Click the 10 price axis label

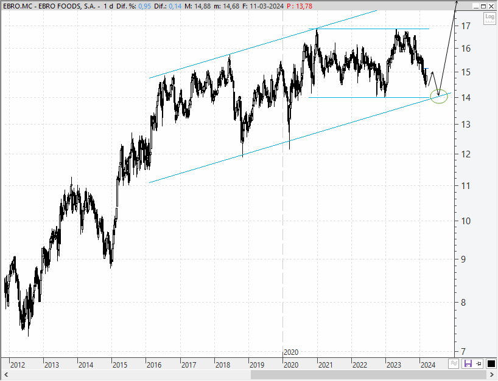tap(466, 221)
